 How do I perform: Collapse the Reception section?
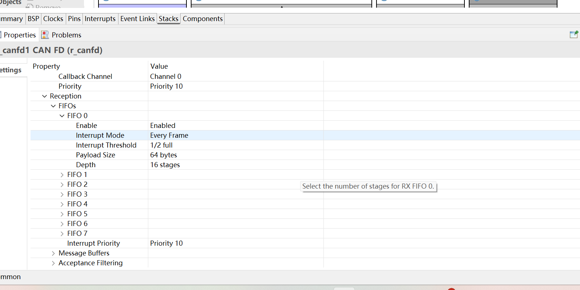pyautogui.click(x=44, y=96)
